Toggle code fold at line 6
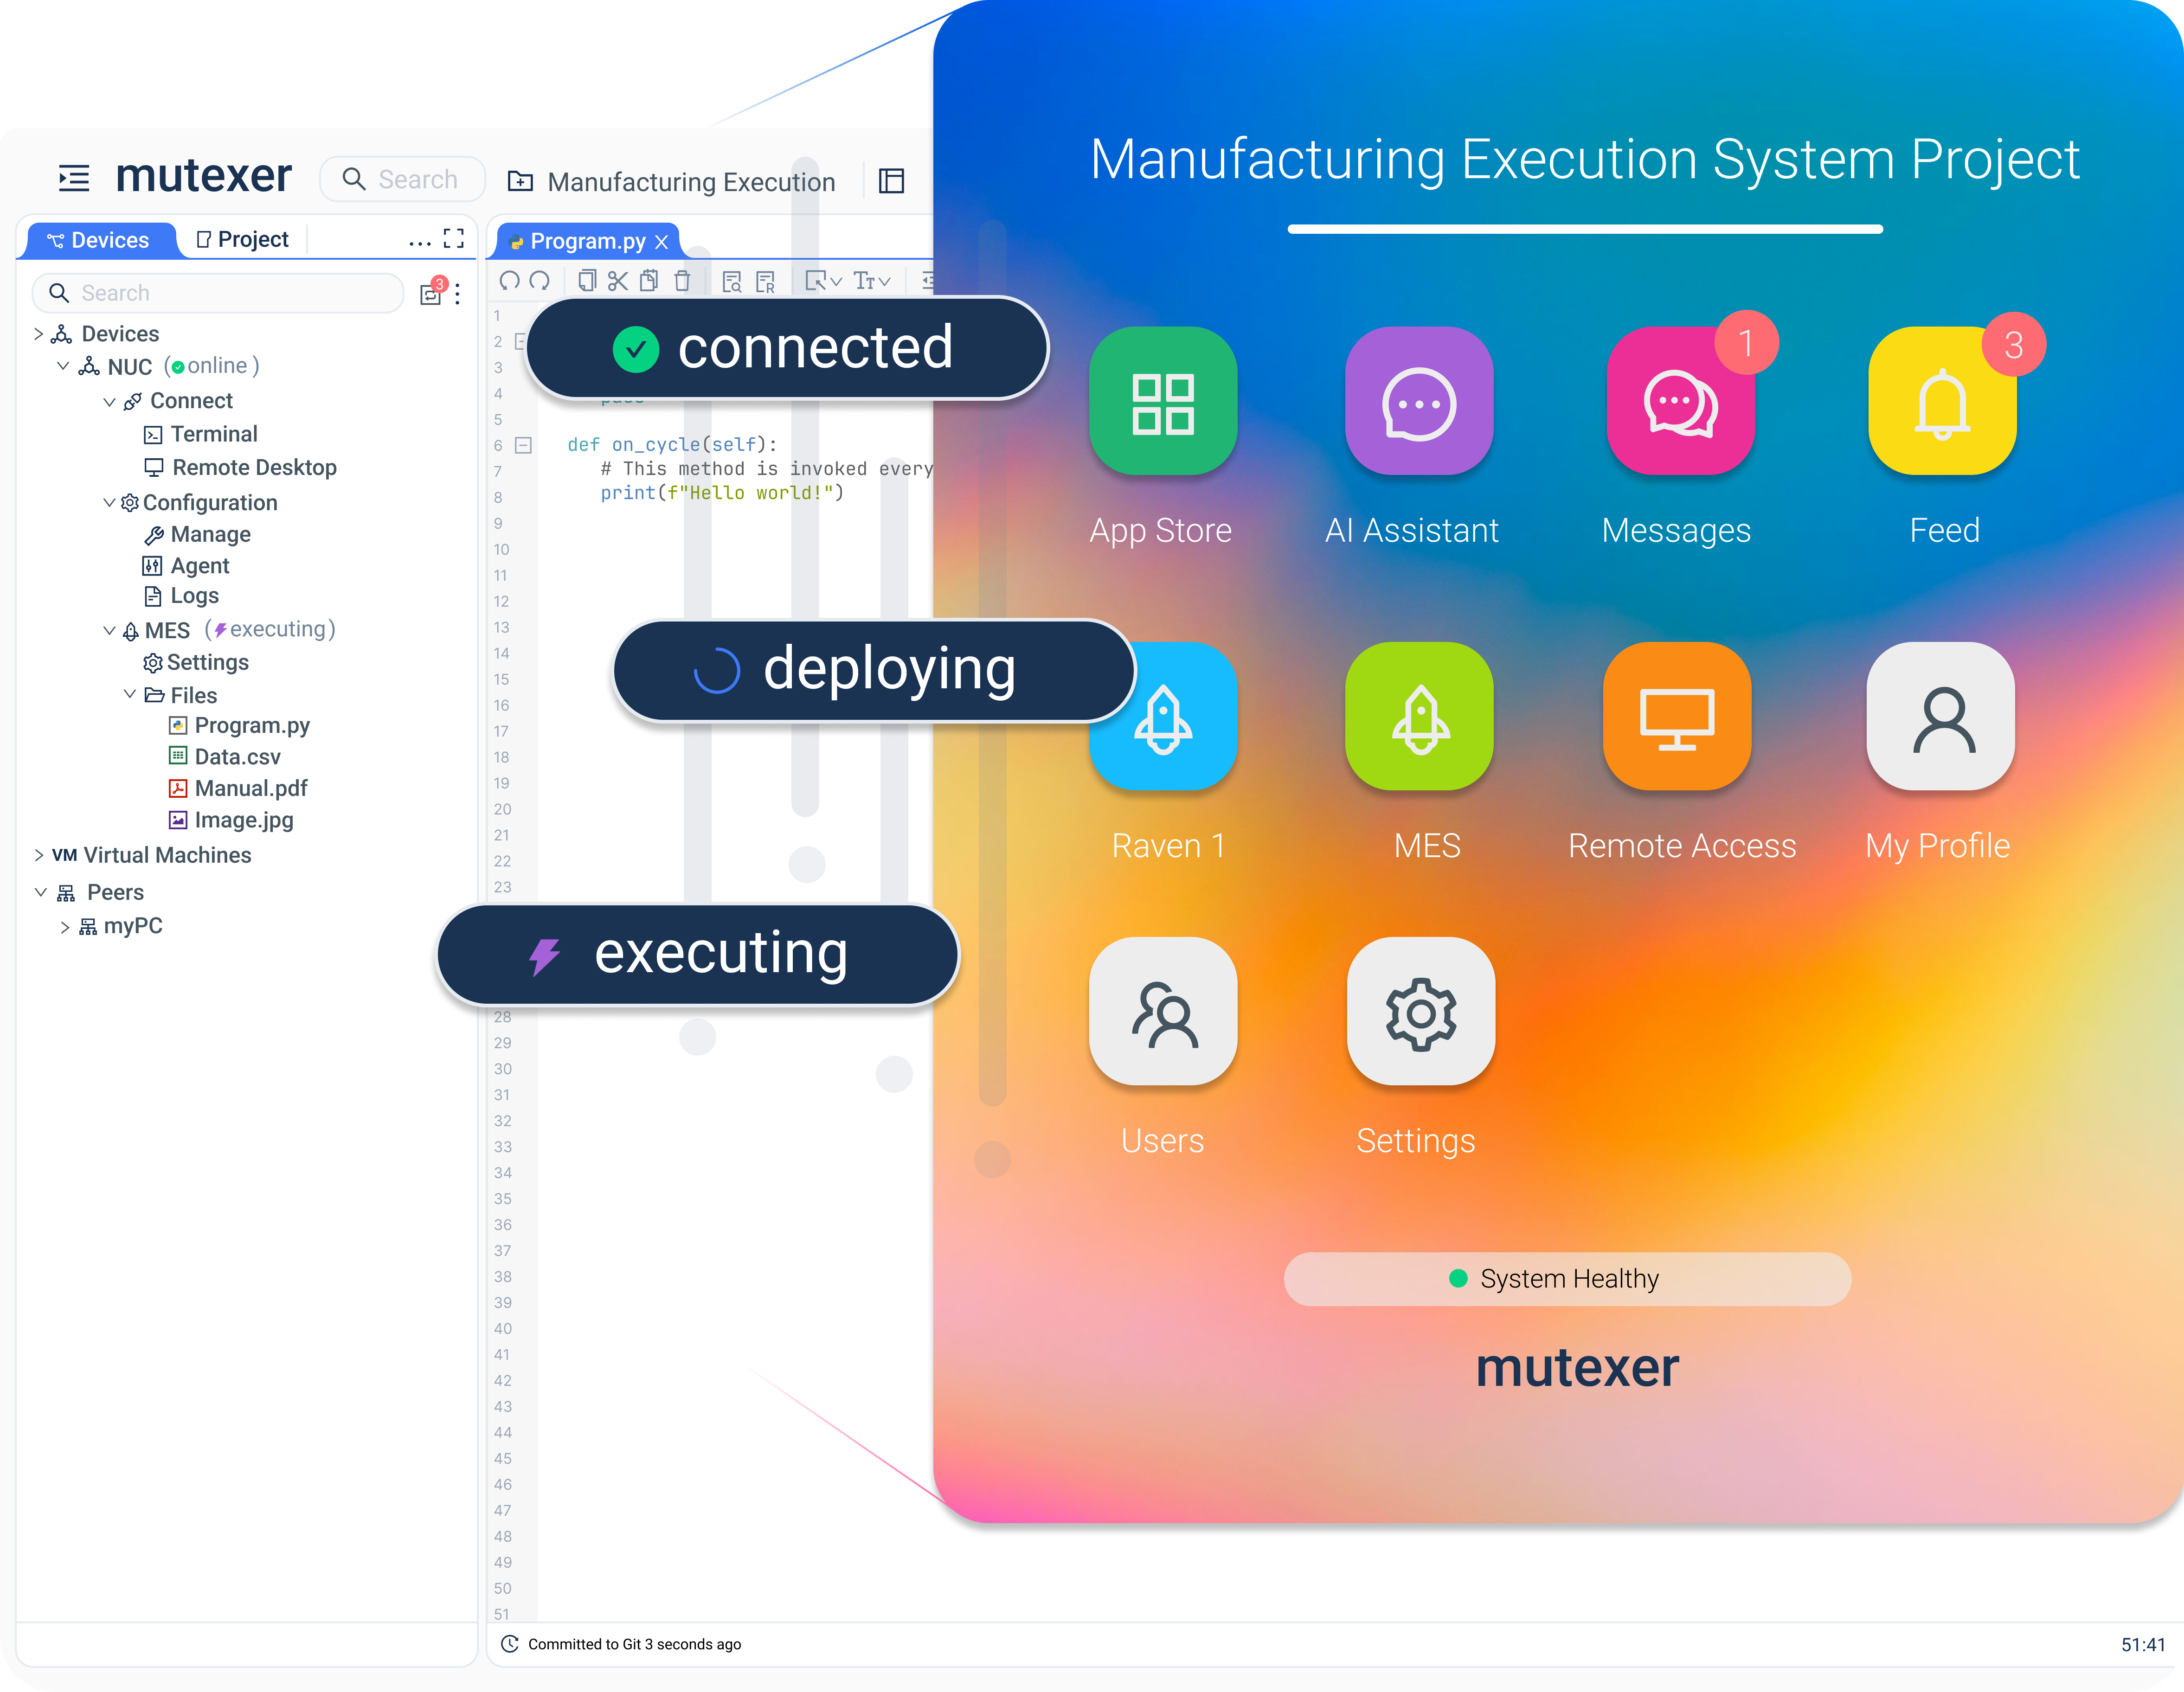This screenshot has width=2184, height=1692. 523,445
